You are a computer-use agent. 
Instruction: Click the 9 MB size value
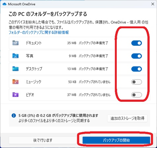pyautogui.click(x=73, y=56)
